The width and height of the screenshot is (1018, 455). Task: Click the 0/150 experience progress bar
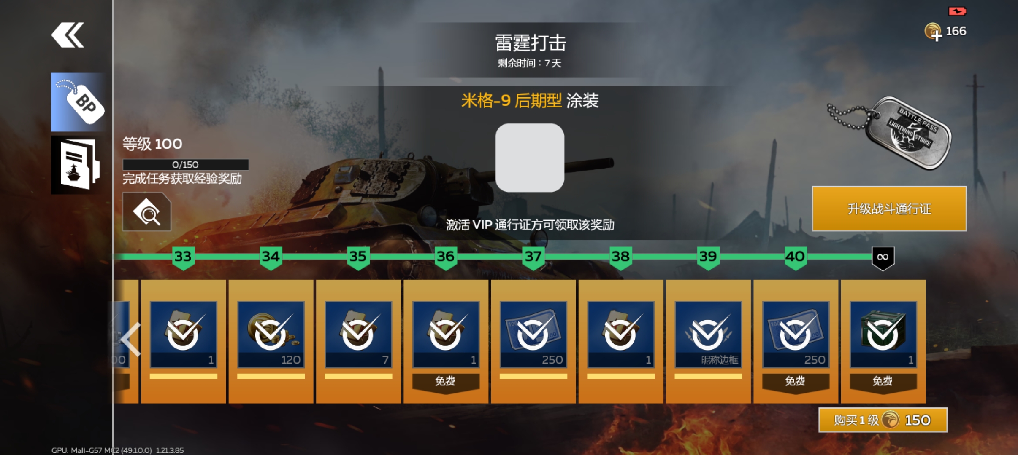(185, 164)
